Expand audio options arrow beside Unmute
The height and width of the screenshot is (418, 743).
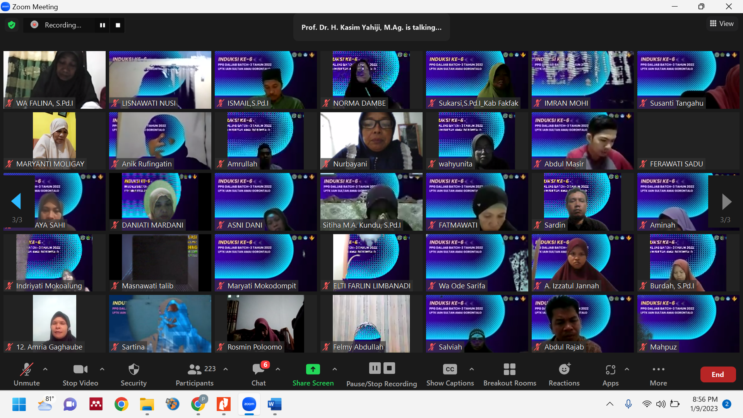45,369
